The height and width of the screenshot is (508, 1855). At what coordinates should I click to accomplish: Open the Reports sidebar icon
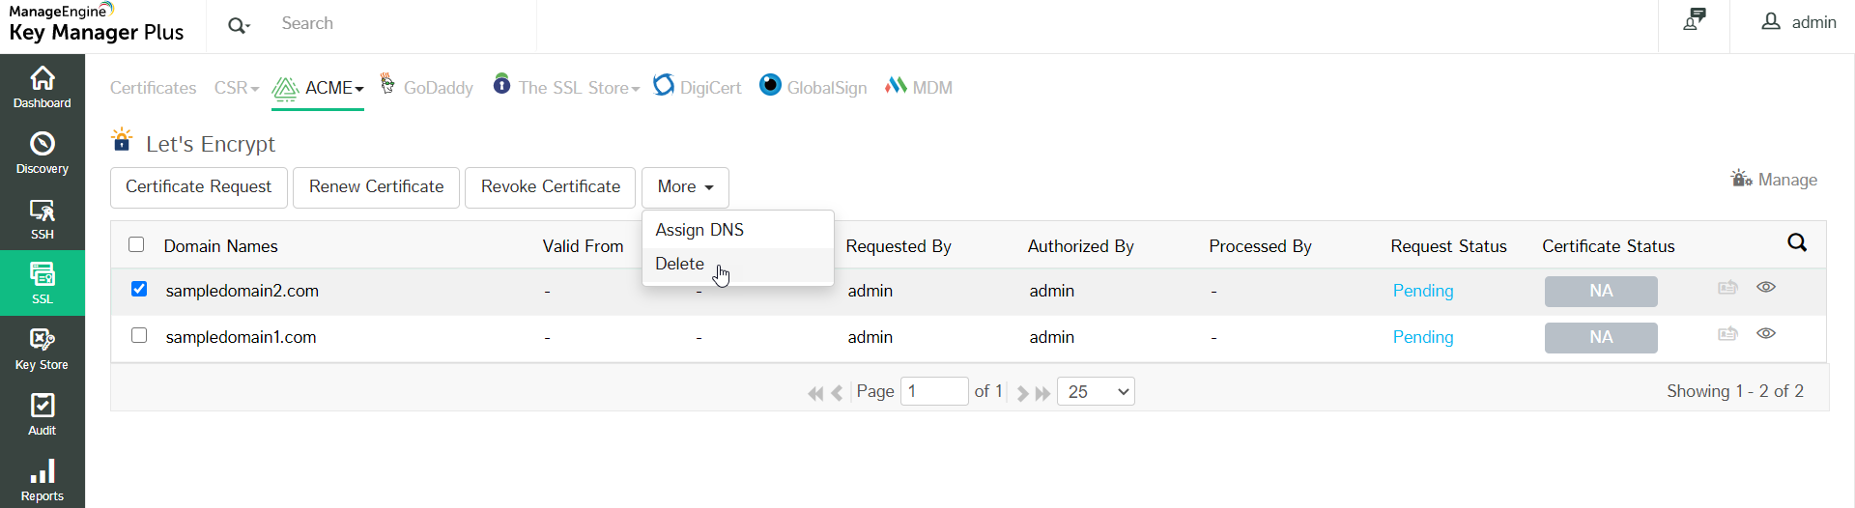42,480
